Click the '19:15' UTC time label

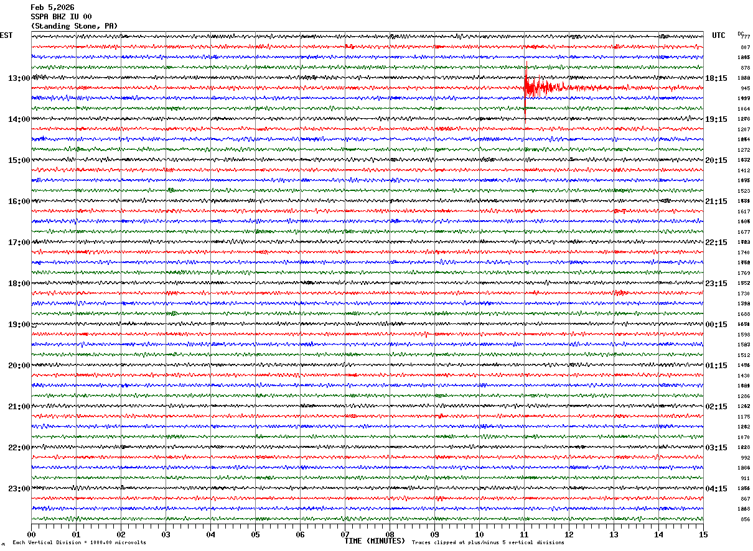pyautogui.click(x=717, y=119)
